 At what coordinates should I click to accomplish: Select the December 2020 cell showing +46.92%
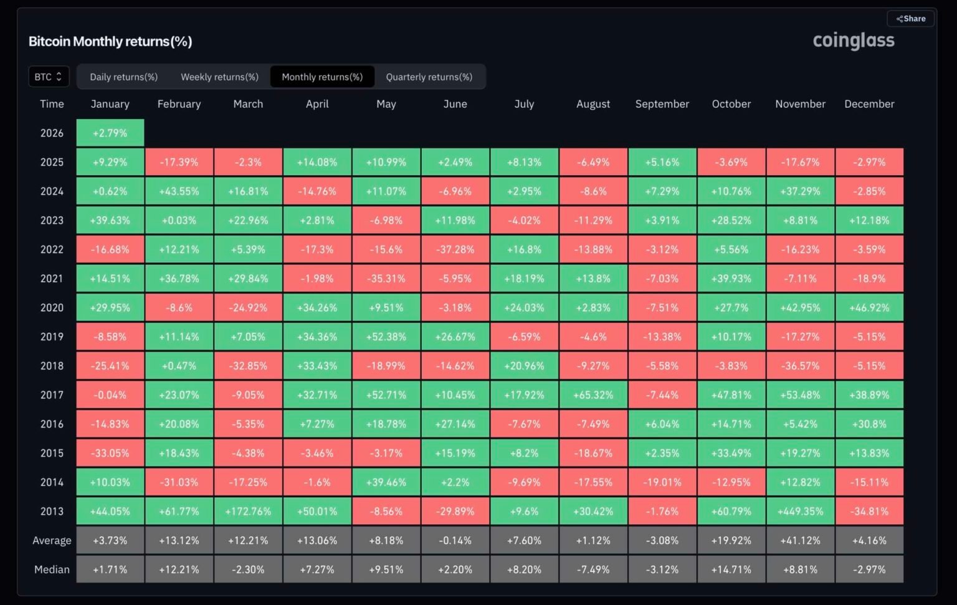870,307
